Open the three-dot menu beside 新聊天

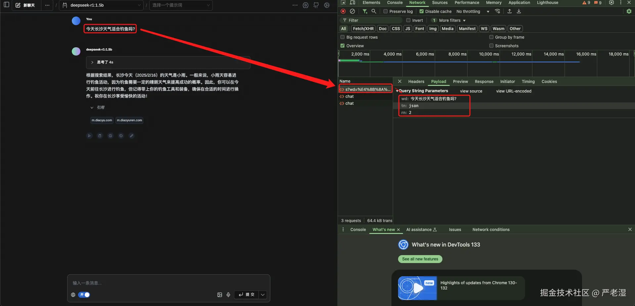pyautogui.click(x=47, y=5)
